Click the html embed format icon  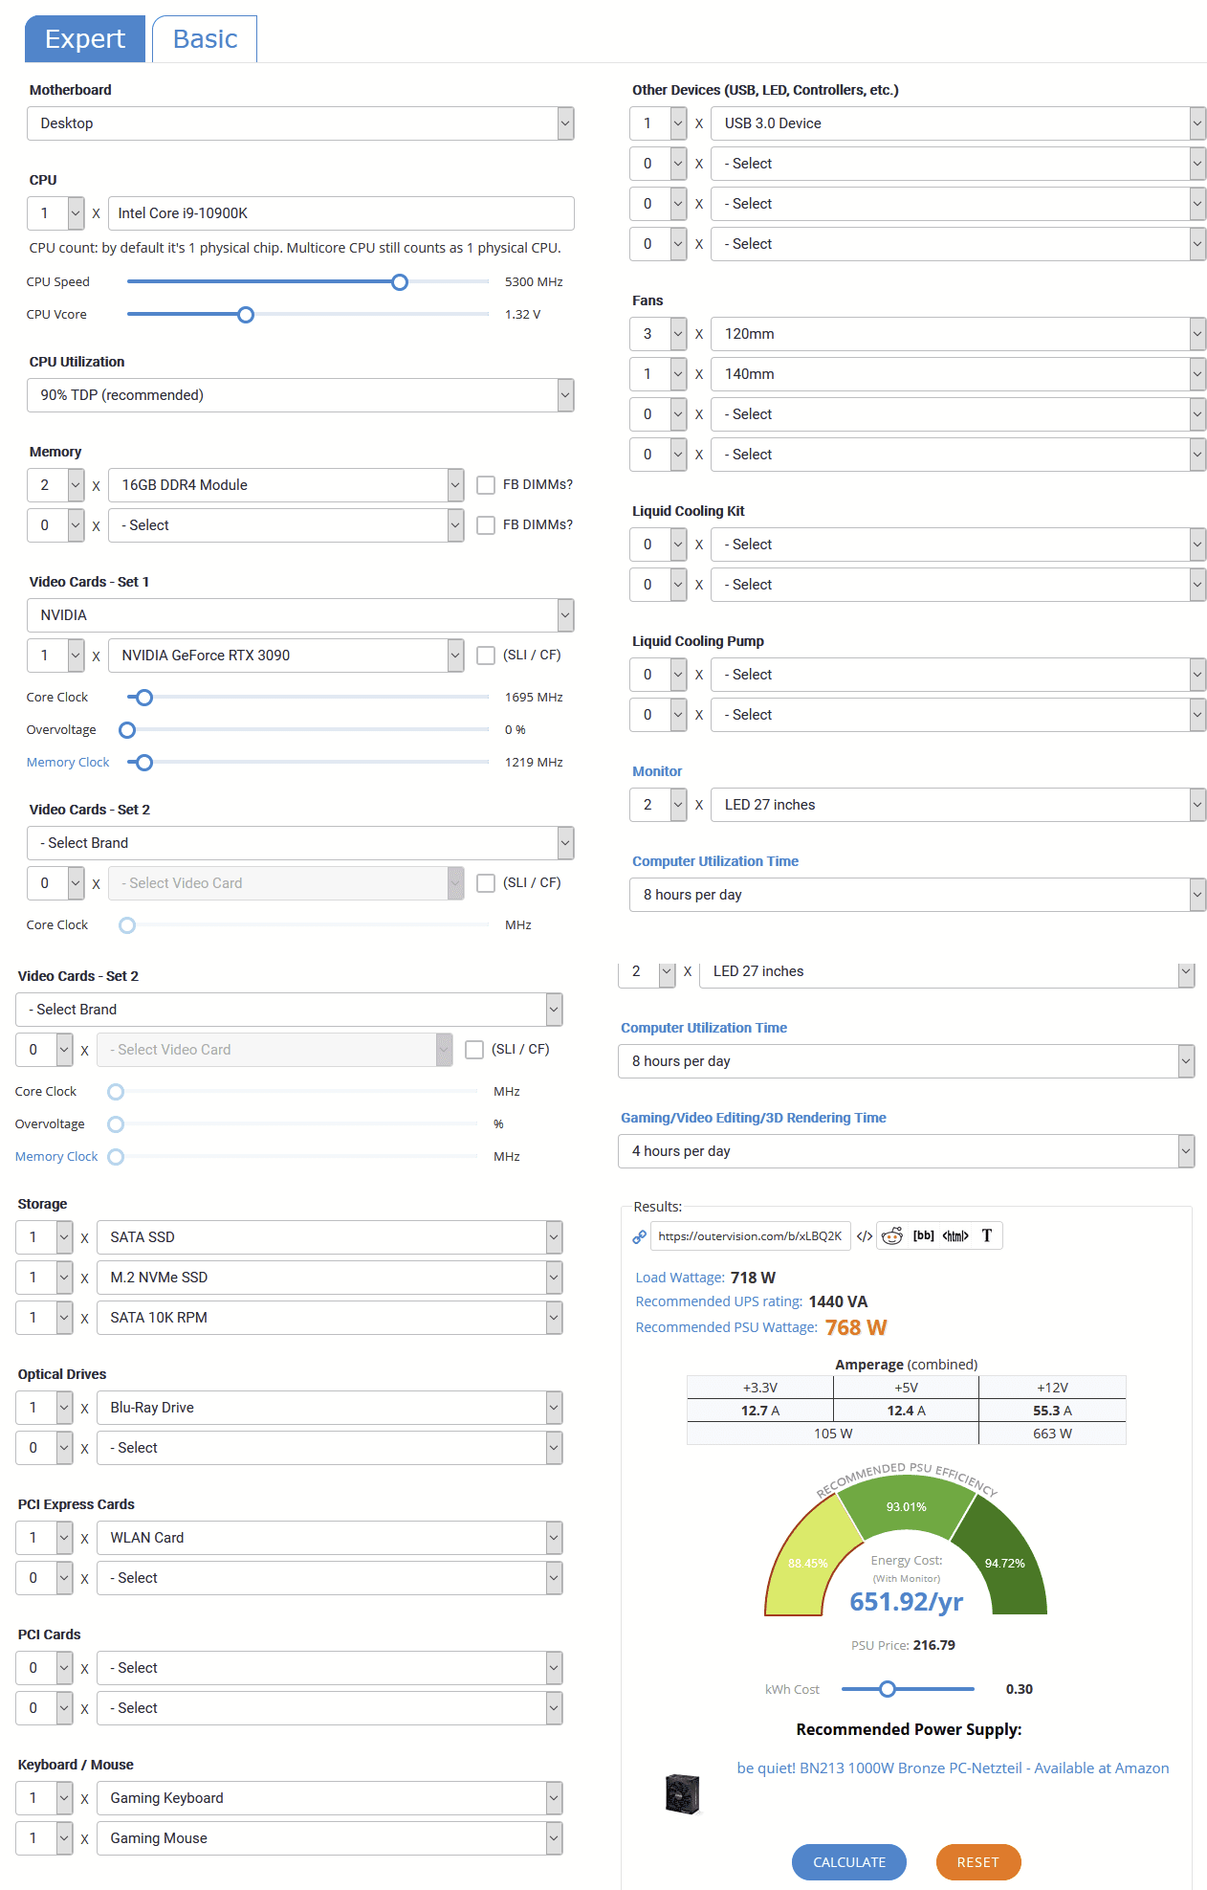[955, 1236]
